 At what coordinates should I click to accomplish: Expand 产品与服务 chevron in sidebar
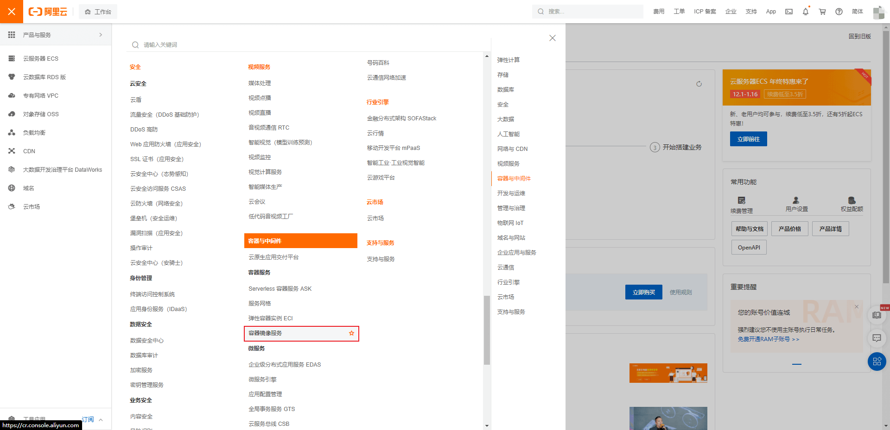pos(101,35)
